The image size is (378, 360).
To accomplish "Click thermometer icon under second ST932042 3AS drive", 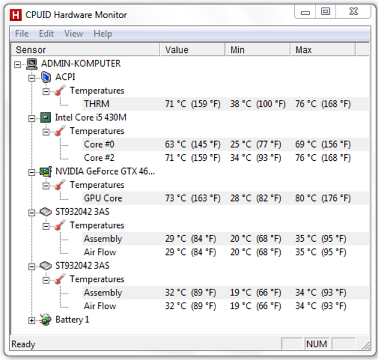I will [x=60, y=279].
